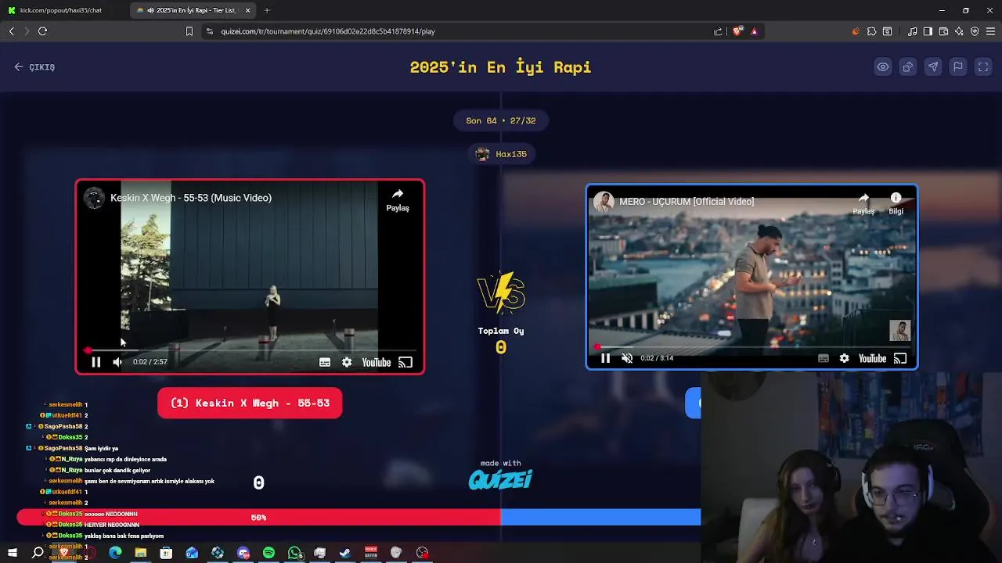The height and width of the screenshot is (563, 1002).
Task: Unmute the MERO - UÇURUM video
Action: point(627,358)
